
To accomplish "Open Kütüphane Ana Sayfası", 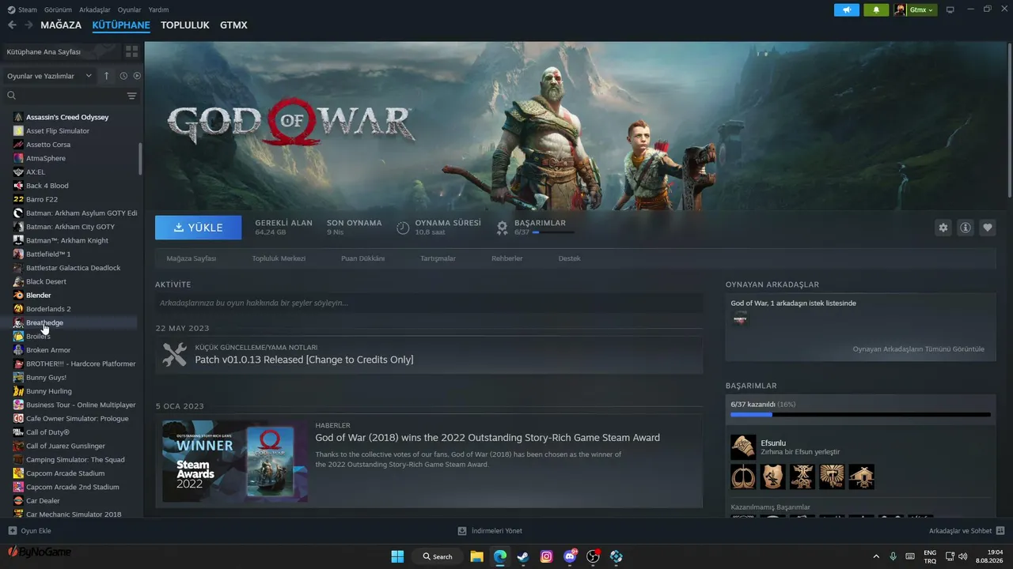I will click(62, 51).
